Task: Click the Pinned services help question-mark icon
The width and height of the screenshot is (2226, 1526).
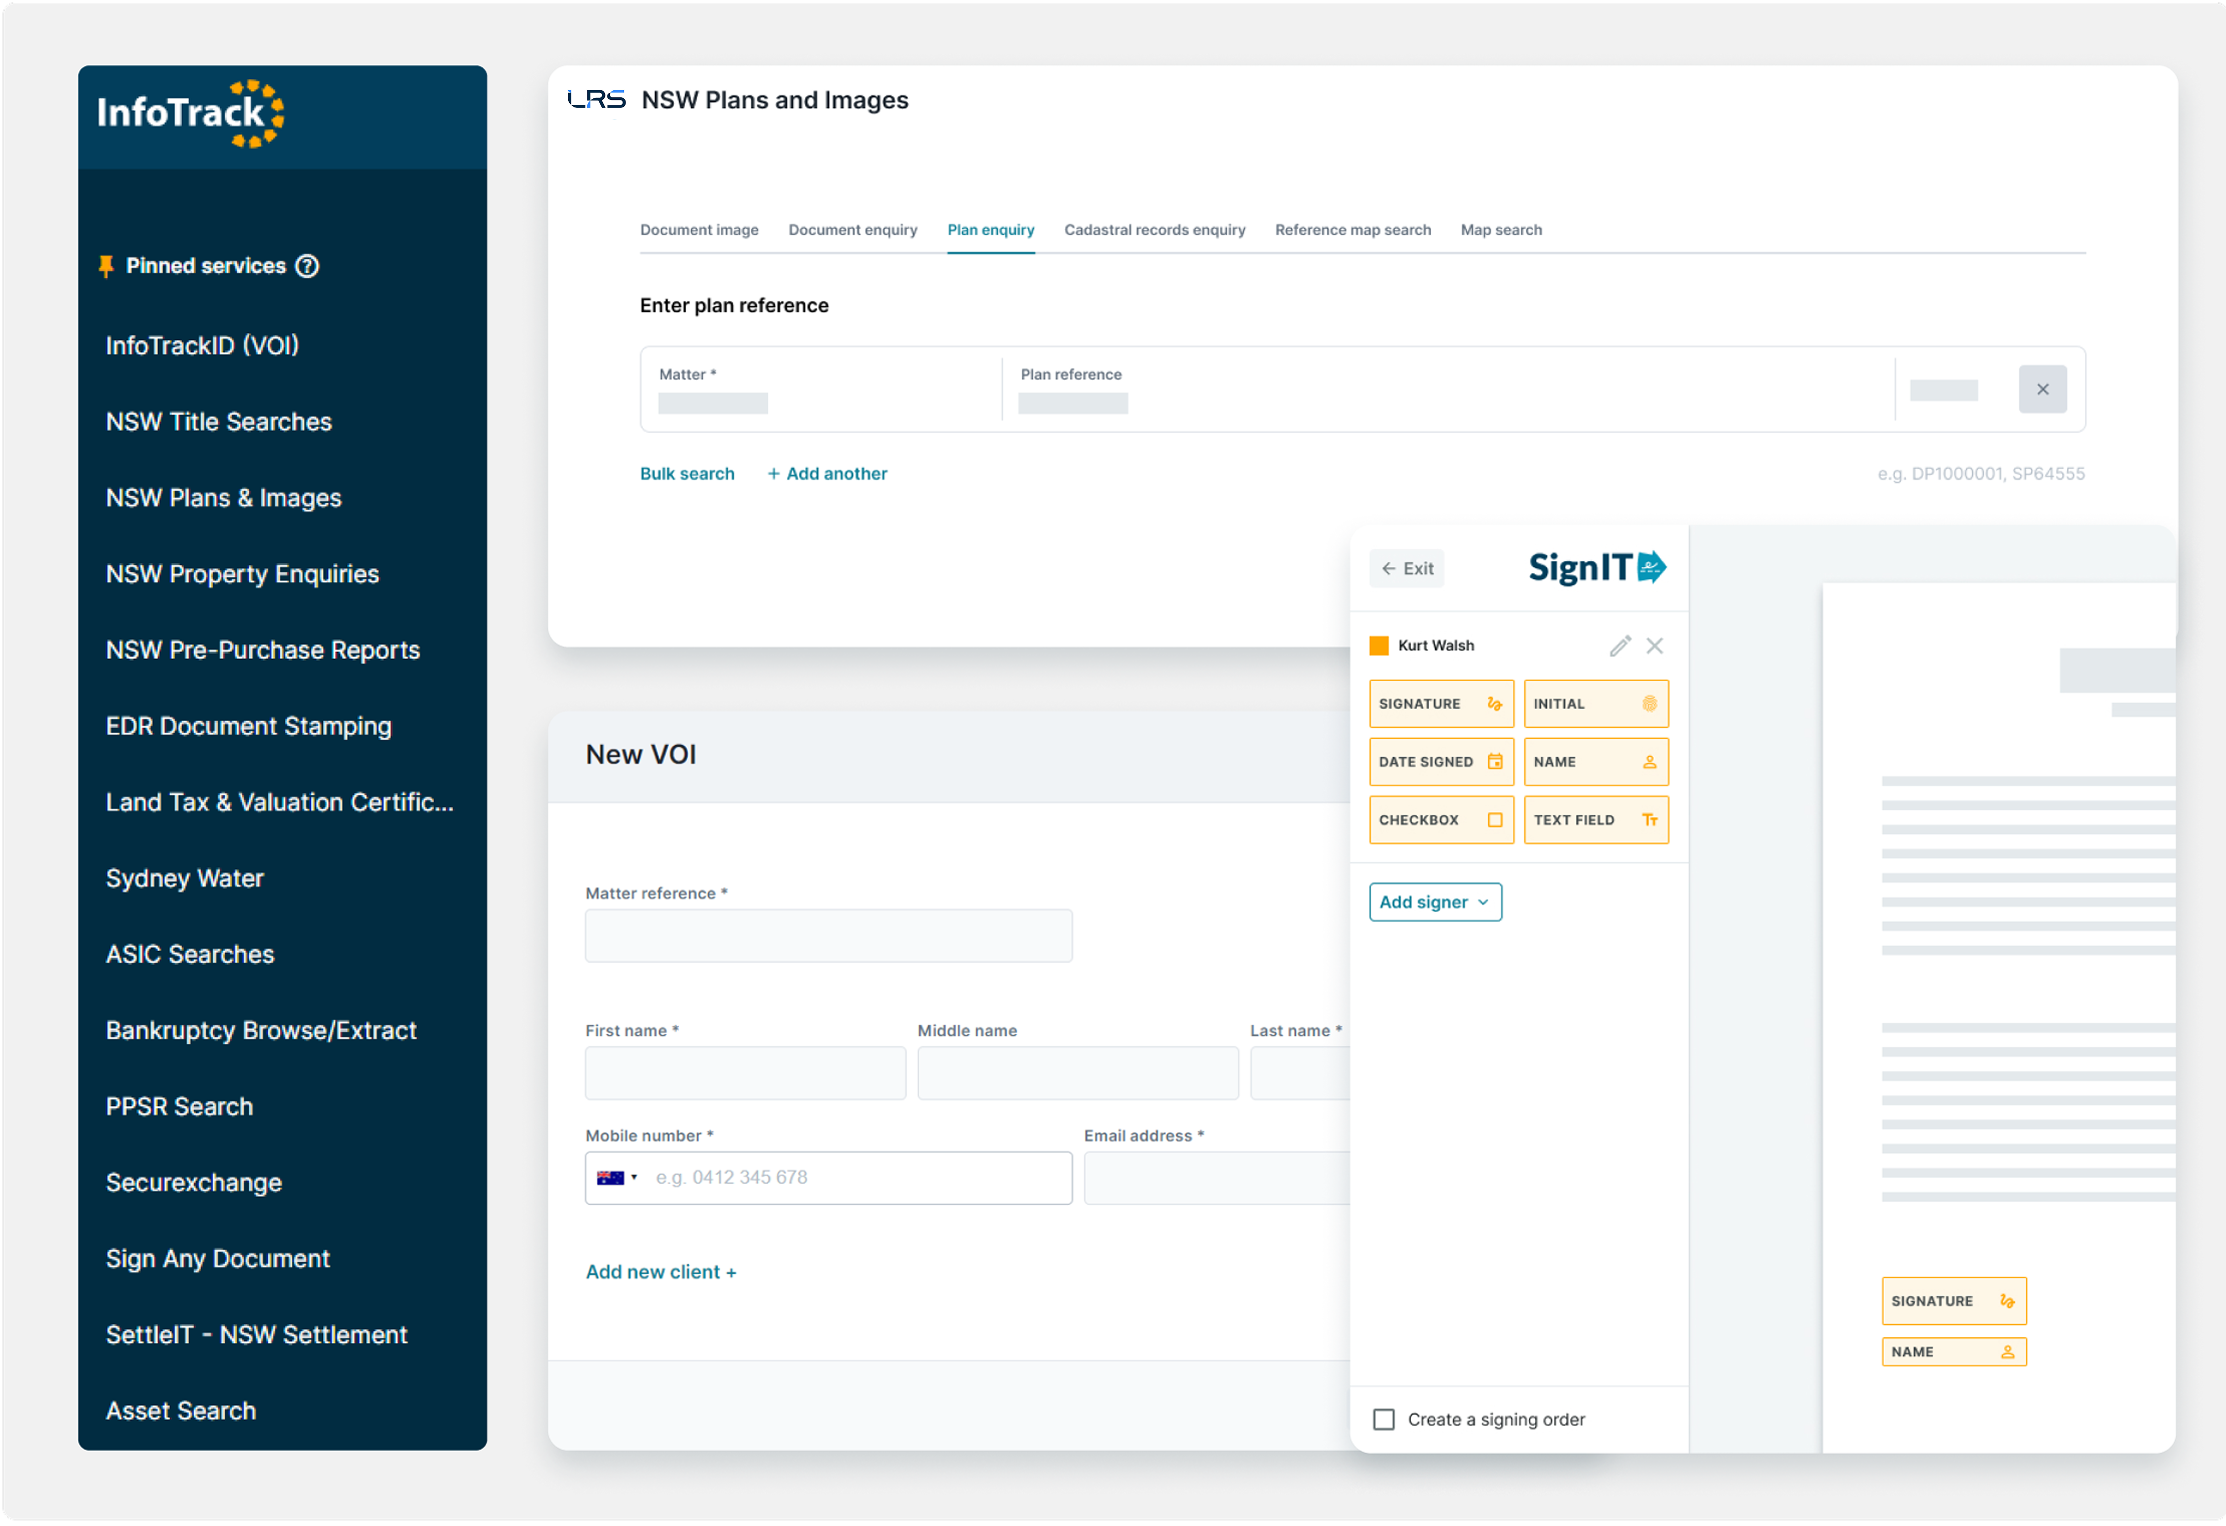Action: [307, 267]
